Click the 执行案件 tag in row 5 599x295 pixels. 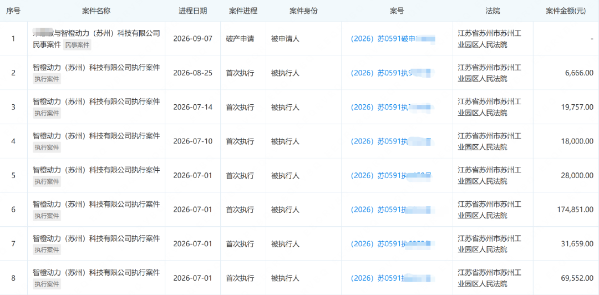coord(47,182)
